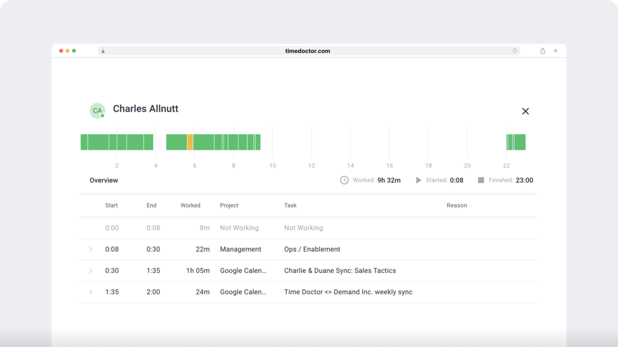Sort by the Project column header
Viewport: 618px width, 347px height.
(x=229, y=205)
